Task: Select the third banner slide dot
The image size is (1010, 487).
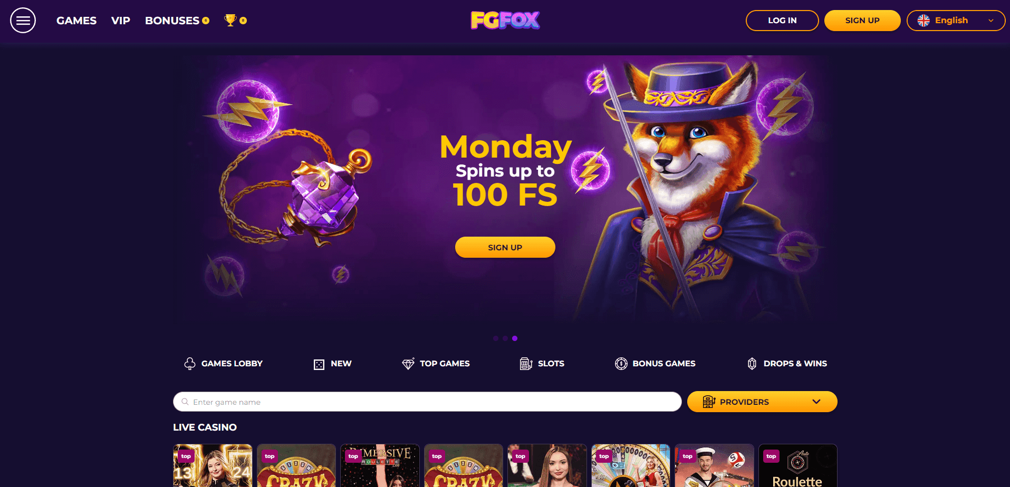Action: click(x=515, y=338)
